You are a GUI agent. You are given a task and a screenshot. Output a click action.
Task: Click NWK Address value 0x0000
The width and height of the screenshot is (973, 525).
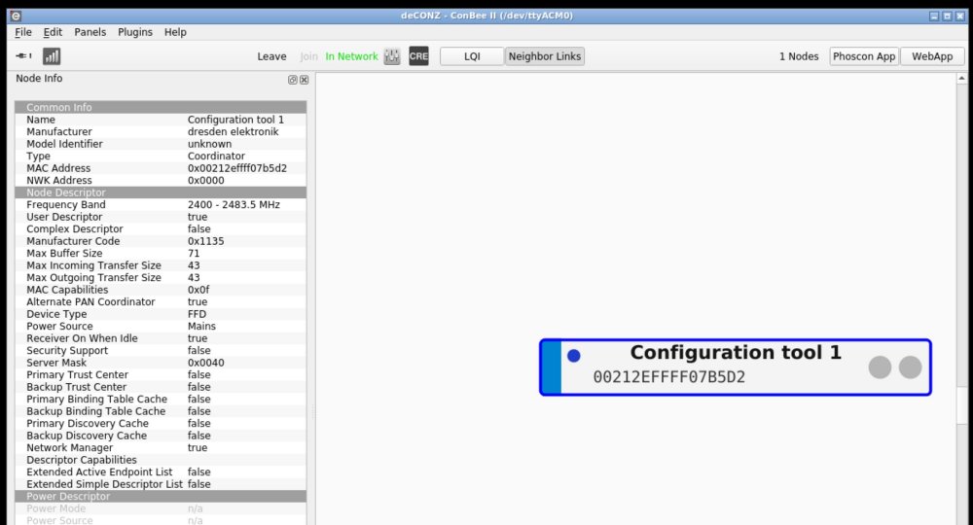tap(206, 181)
